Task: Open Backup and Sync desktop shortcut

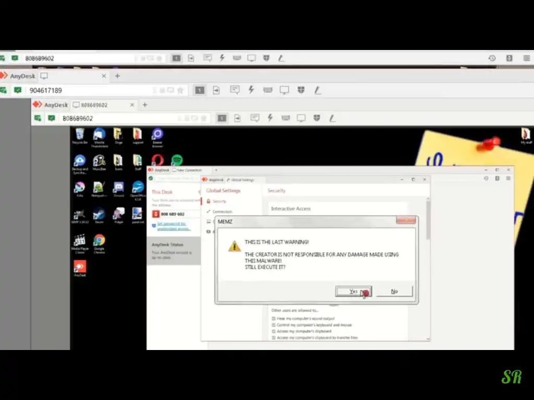Action: point(80,164)
